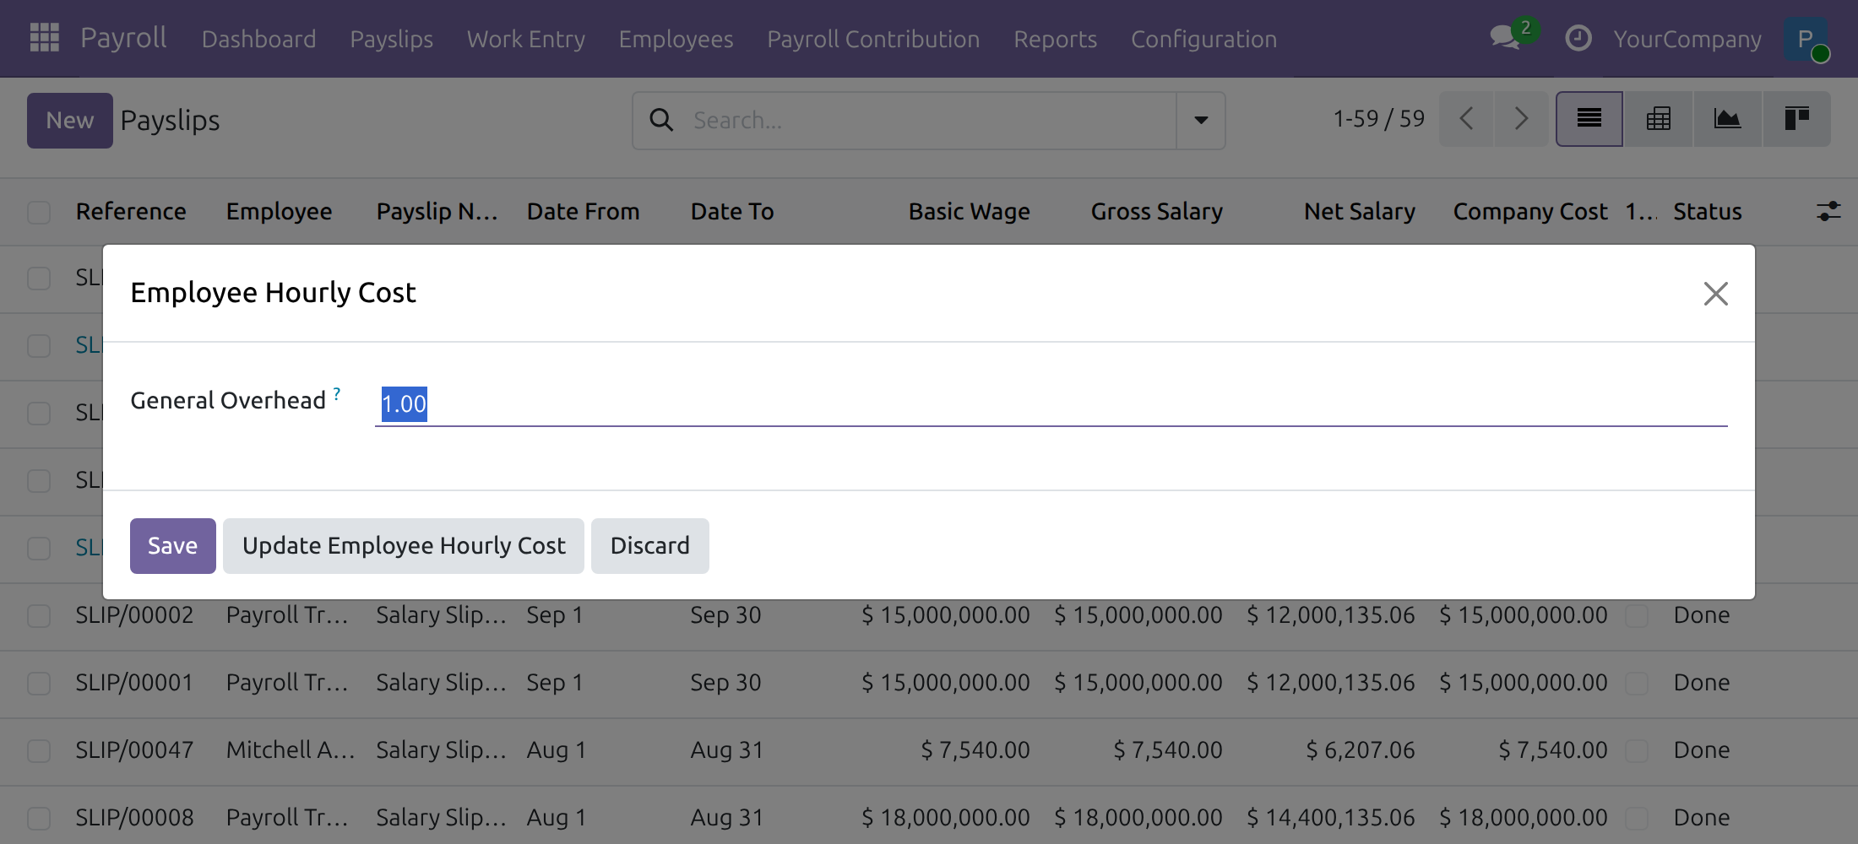This screenshot has width=1858, height=844.
Task: Click New to create a payslip
Action: coord(70,120)
